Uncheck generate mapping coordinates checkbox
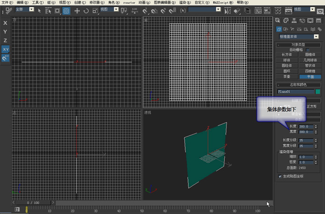 point(280,176)
